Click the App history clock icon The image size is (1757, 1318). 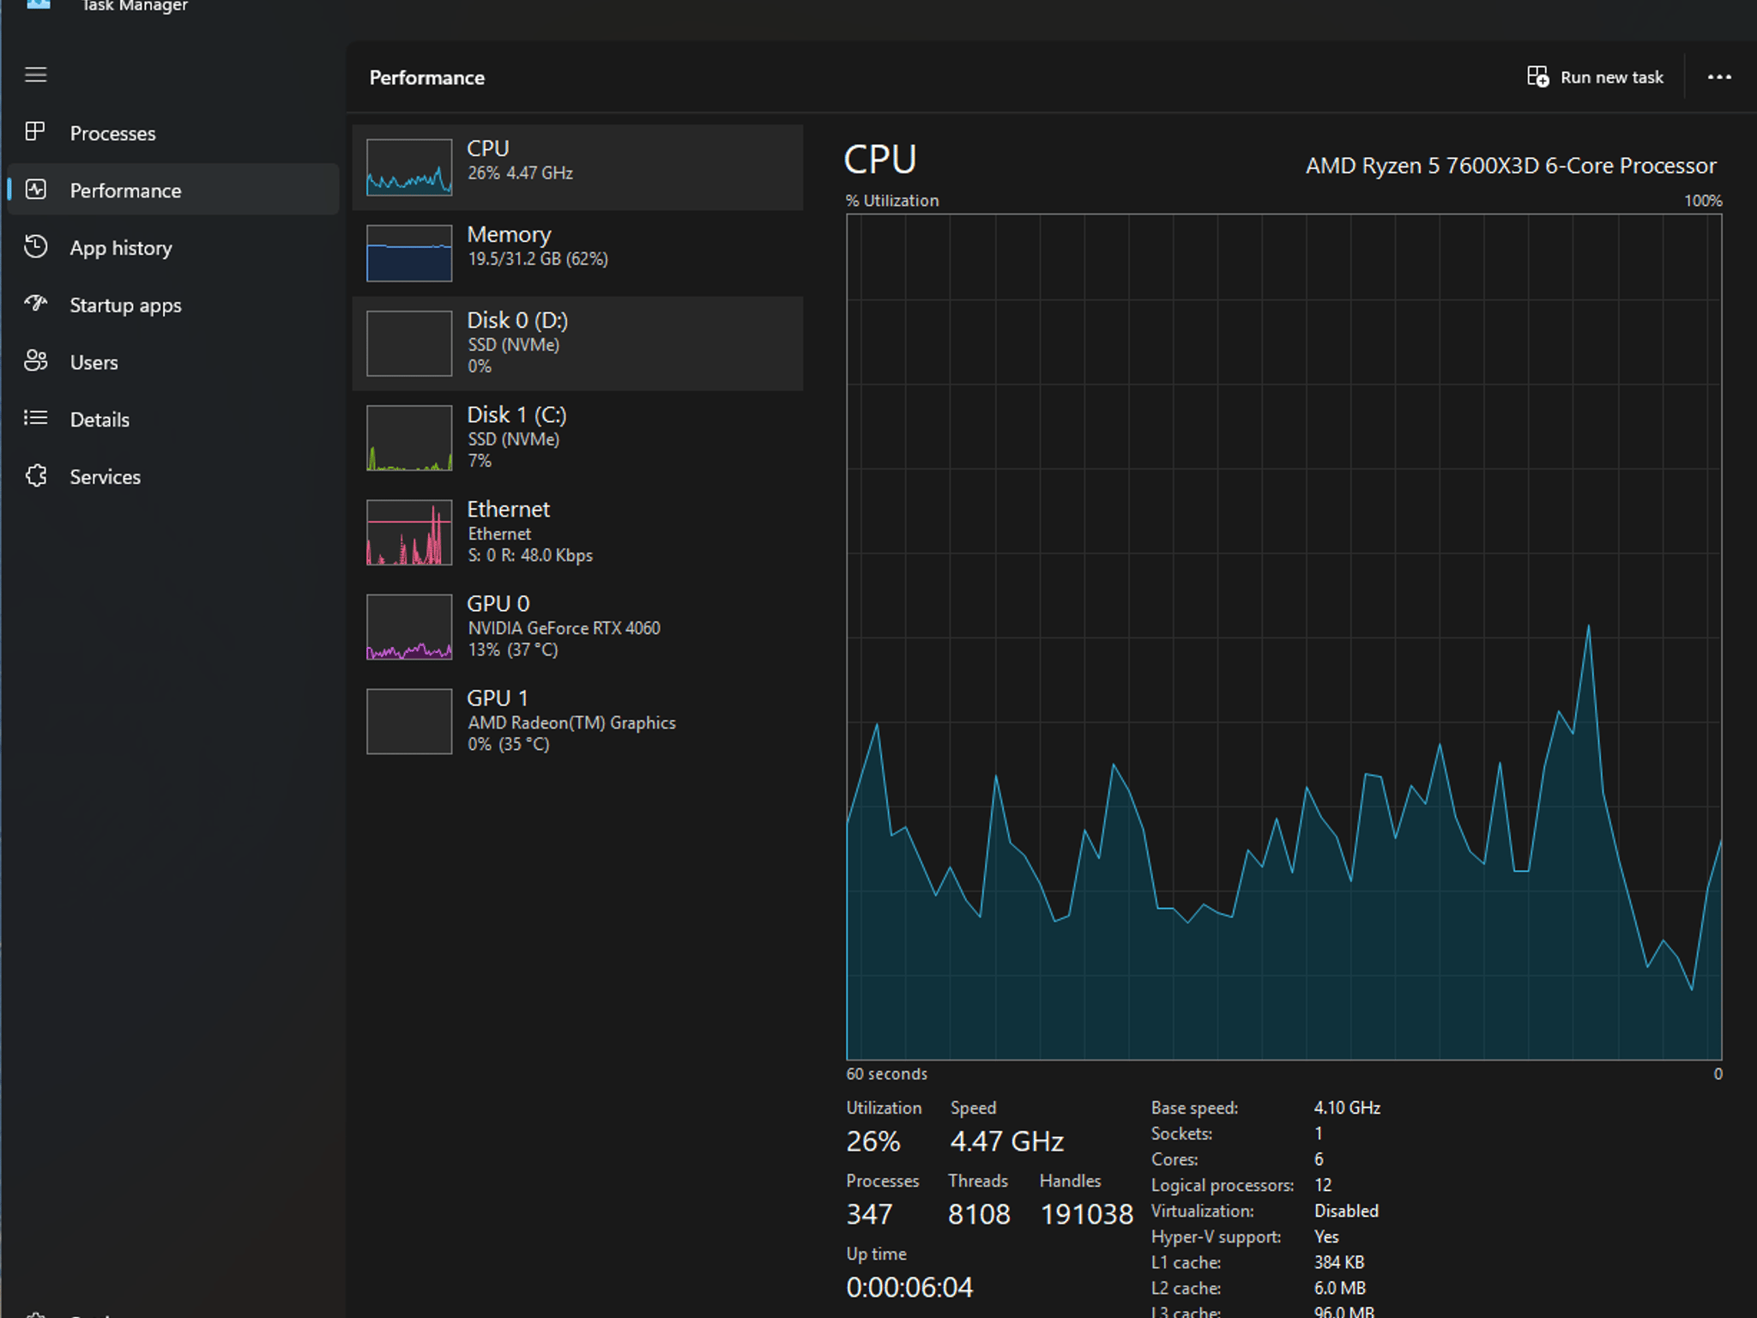tap(35, 247)
